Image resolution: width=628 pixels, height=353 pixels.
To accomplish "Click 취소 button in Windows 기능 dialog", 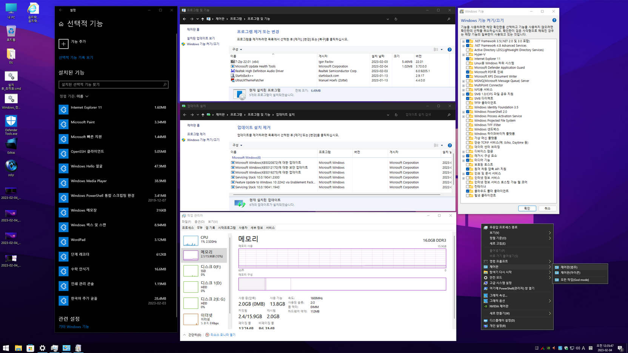I will click(x=547, y=209).
